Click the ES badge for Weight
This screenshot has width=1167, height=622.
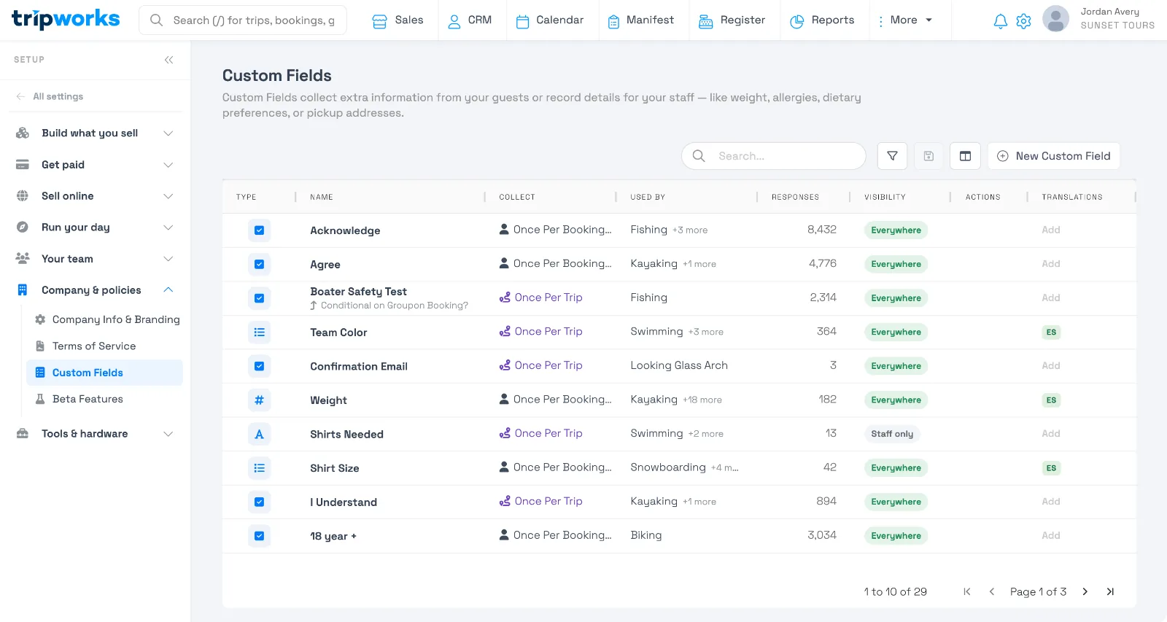pos(1051,400)
